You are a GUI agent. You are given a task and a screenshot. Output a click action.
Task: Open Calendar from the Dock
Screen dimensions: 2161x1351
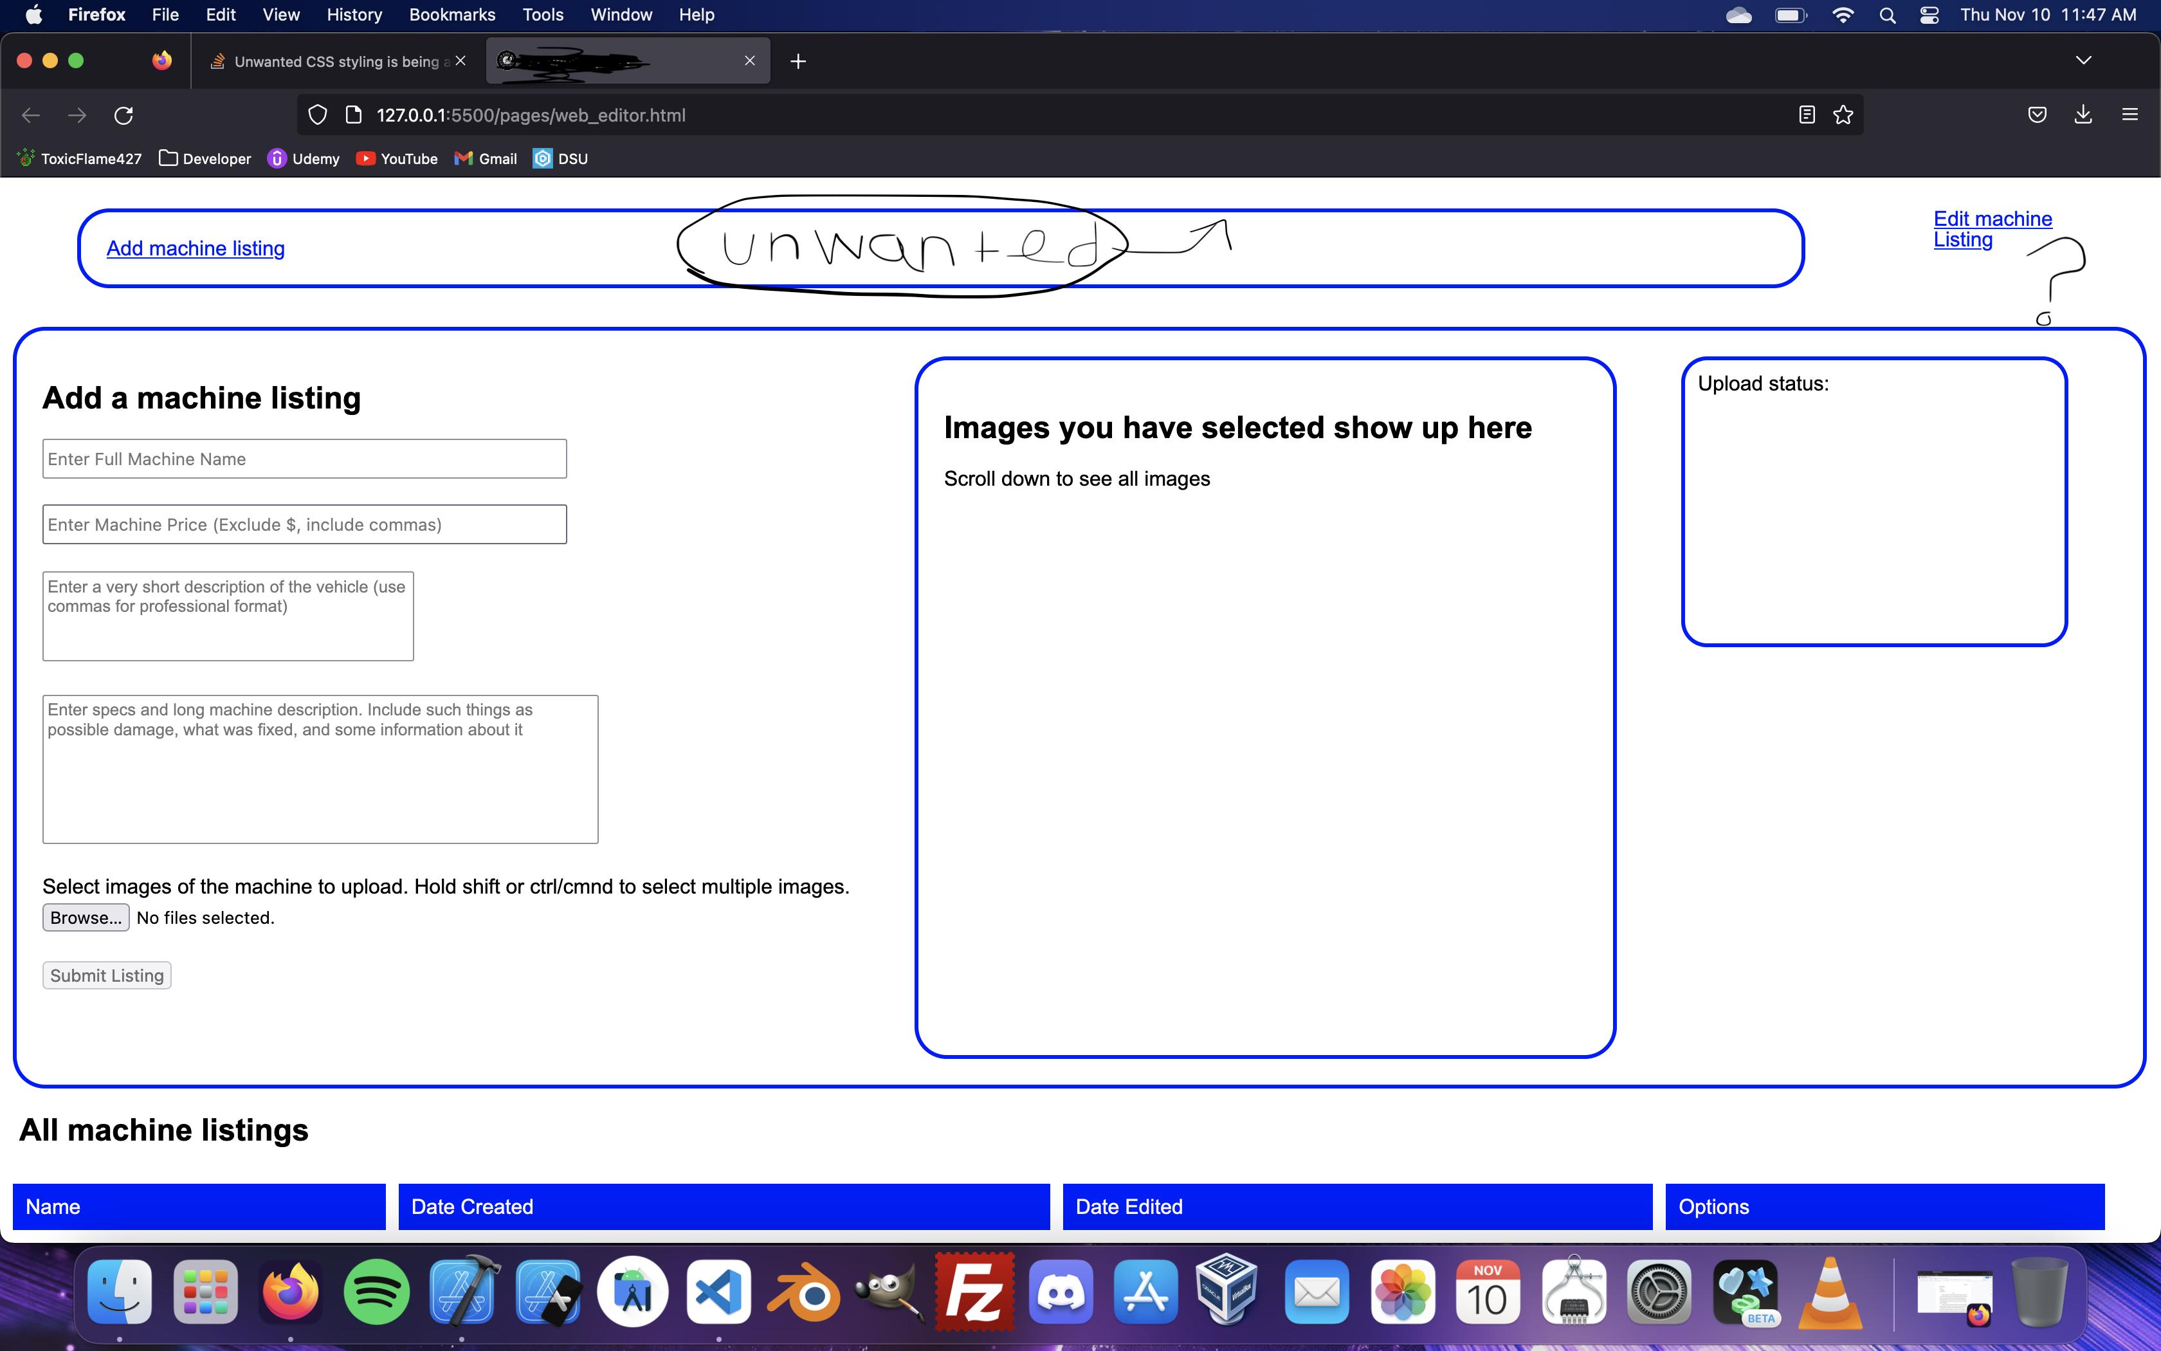(1488, 1292)
